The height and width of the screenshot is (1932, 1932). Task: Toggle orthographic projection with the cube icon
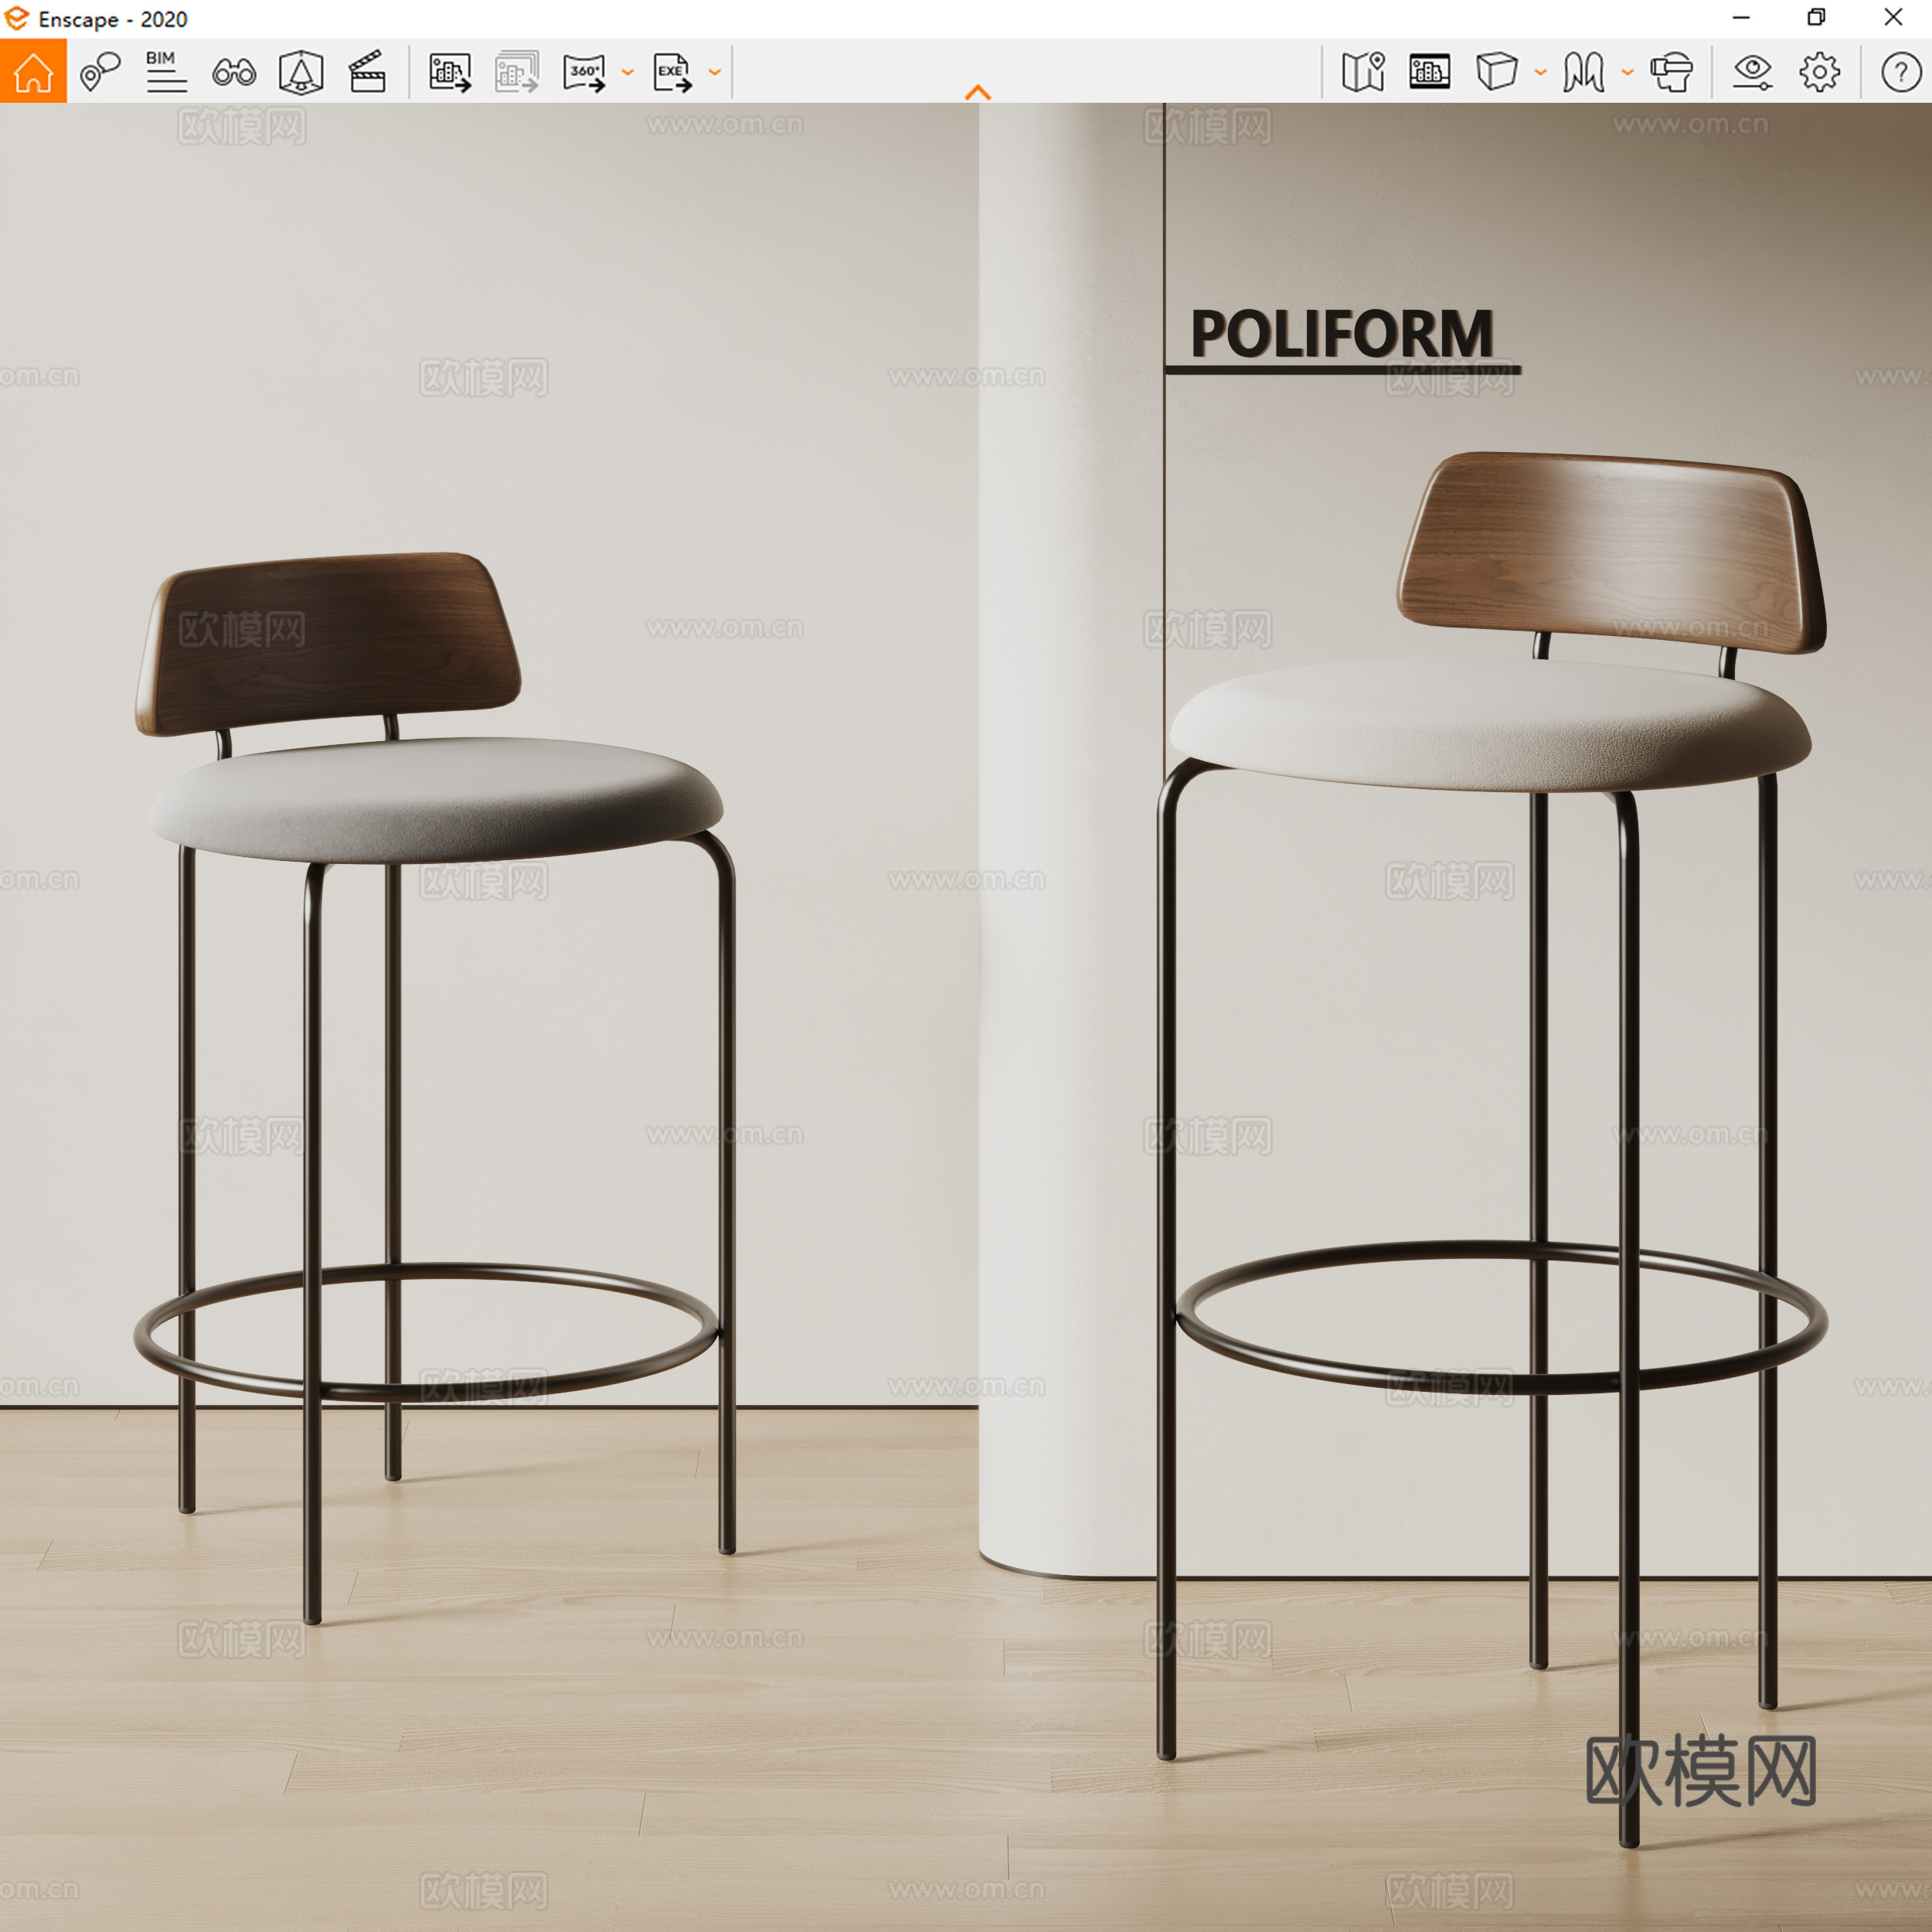coord(1495,70)
